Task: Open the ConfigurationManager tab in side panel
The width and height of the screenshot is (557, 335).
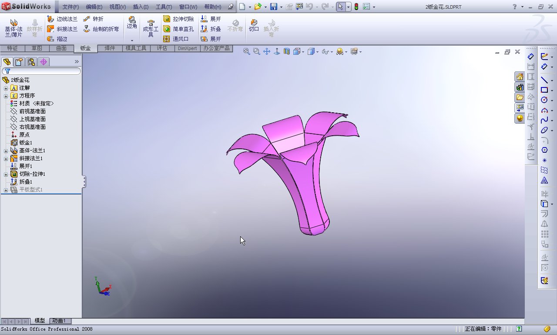Action: pos(31,62)
